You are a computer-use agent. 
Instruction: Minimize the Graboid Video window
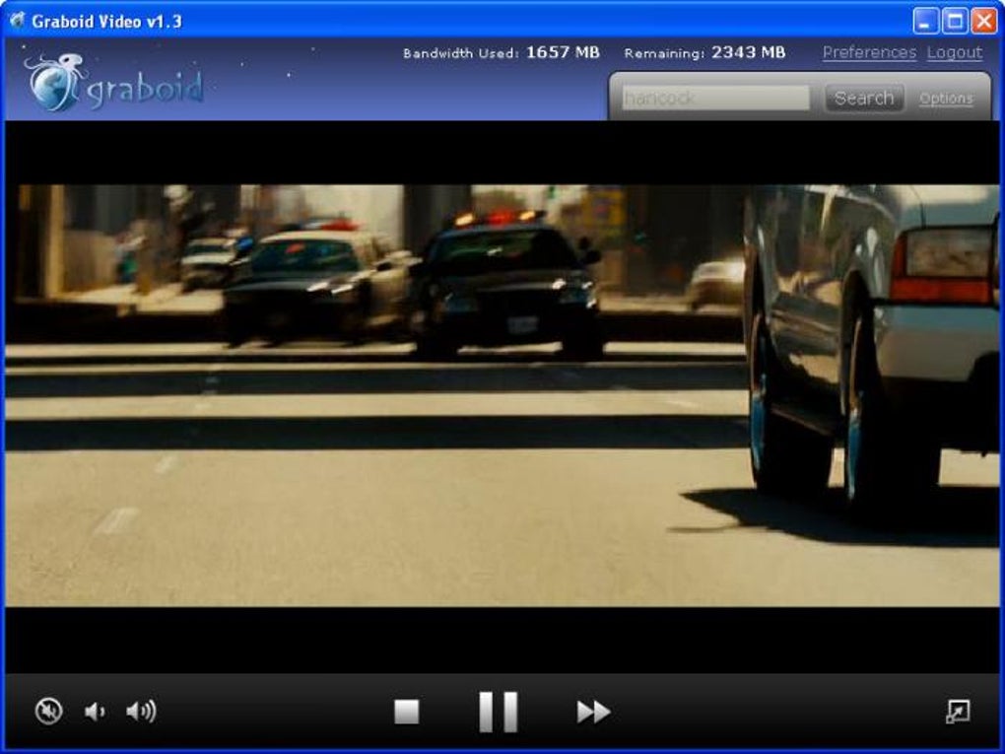[925, 21]
